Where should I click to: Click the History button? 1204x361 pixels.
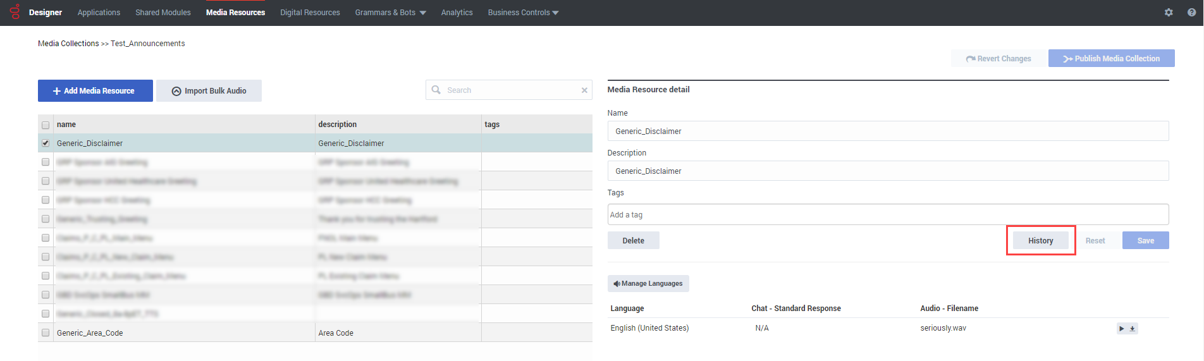coord(1040,241)
